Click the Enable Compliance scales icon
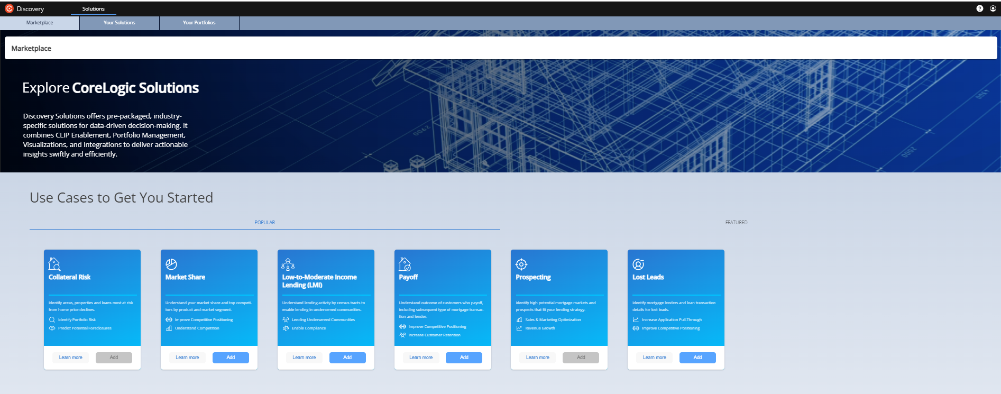Screen dimensions: 1001x394 pos(286,328)
